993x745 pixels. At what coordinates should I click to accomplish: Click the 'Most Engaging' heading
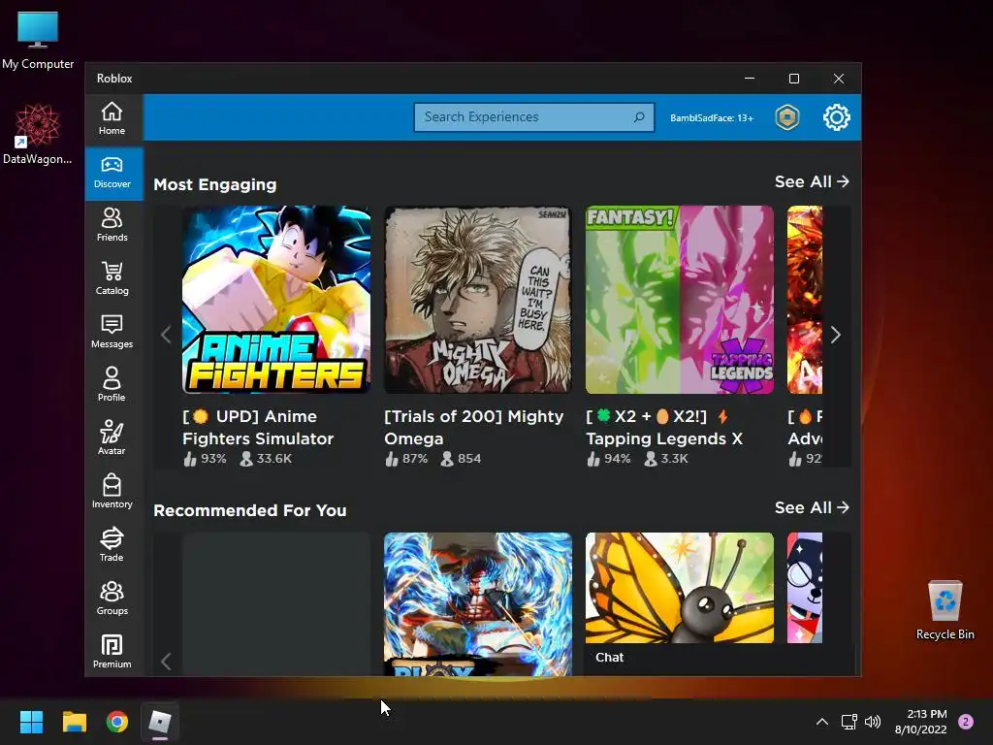(215, 185)
